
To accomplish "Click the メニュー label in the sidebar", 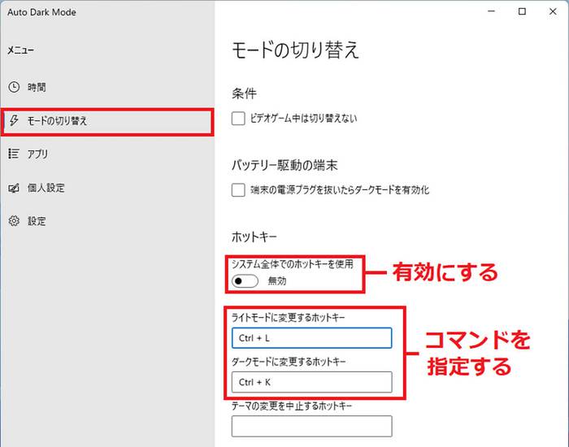I will 20,50.
